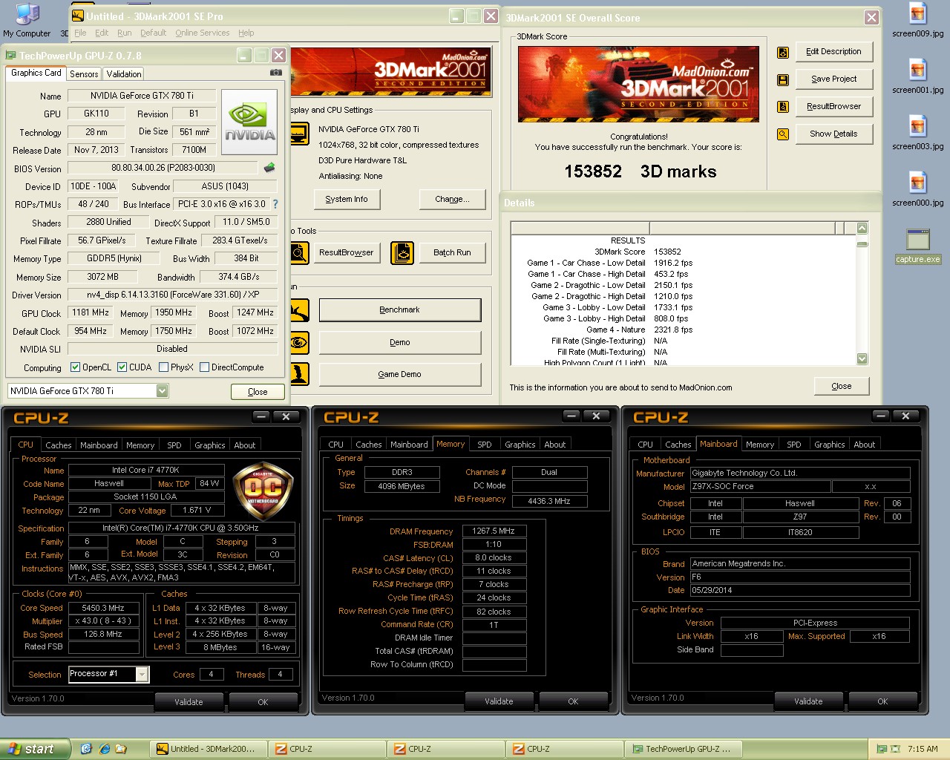The image size is (950, 760).
Task: Open screen009.jpg desktop icon
Action: (x=918, y=20)
